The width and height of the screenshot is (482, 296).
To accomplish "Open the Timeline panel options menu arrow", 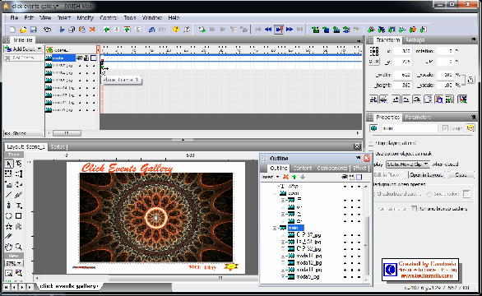I will tap(359, 40).
